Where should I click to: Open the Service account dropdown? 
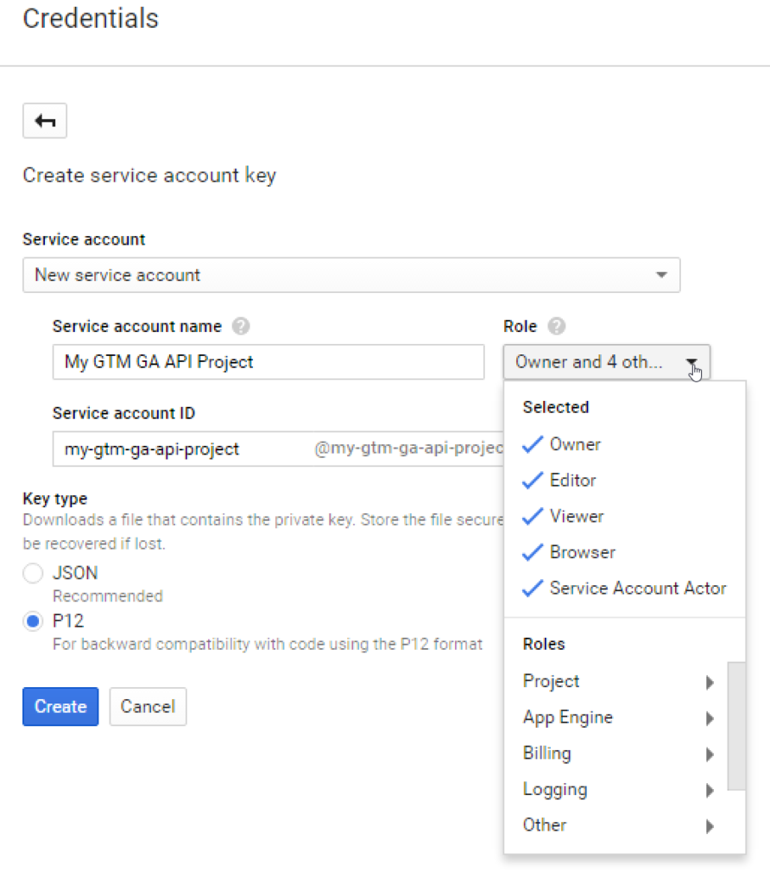350,275
